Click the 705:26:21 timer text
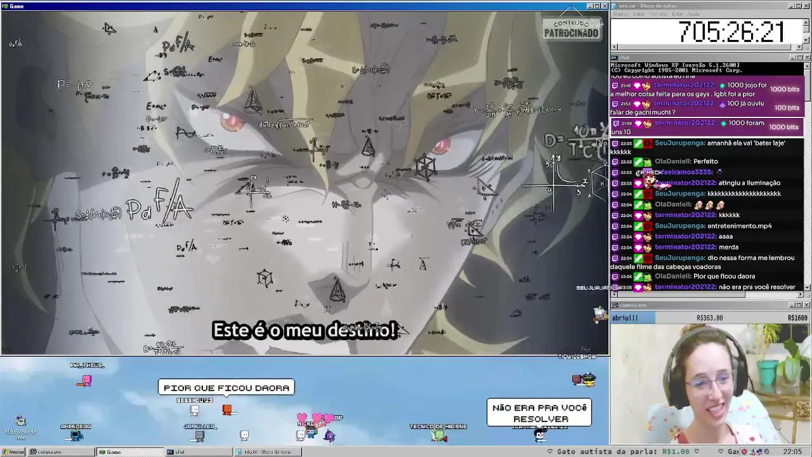The height and width of the screenshot is (457, 812). pos(731,32)
